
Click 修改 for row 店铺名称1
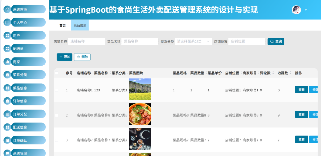coord(313,90)
